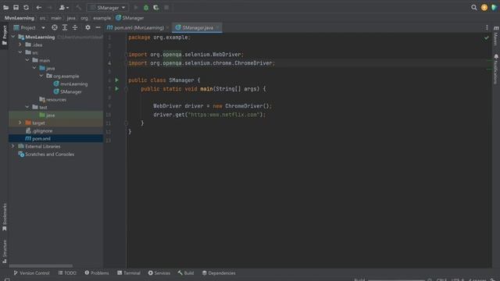Expand External Libraries

[13, 146]
